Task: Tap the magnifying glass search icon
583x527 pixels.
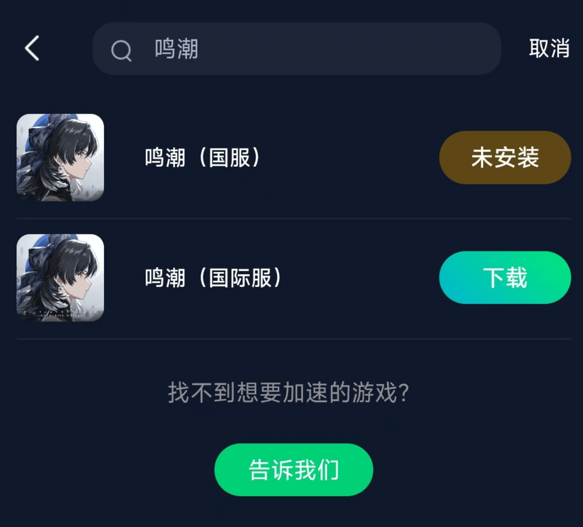Action: (x=121, y=50)
